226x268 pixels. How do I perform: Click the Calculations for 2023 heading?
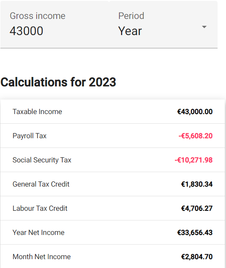pos(58,82)
